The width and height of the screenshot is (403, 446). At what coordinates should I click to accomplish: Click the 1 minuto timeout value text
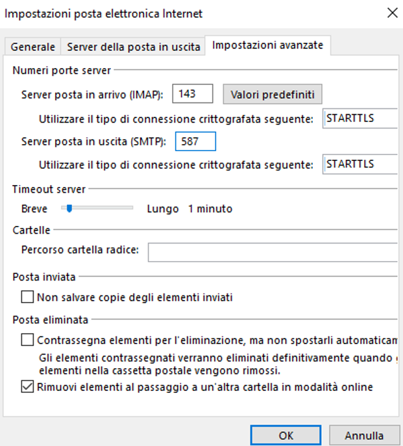click(210, 209)
